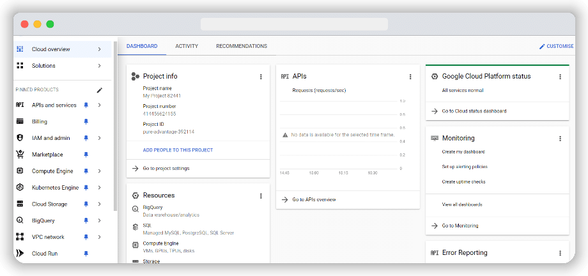
Task: Click Create uptime checks
Action: 464,181
